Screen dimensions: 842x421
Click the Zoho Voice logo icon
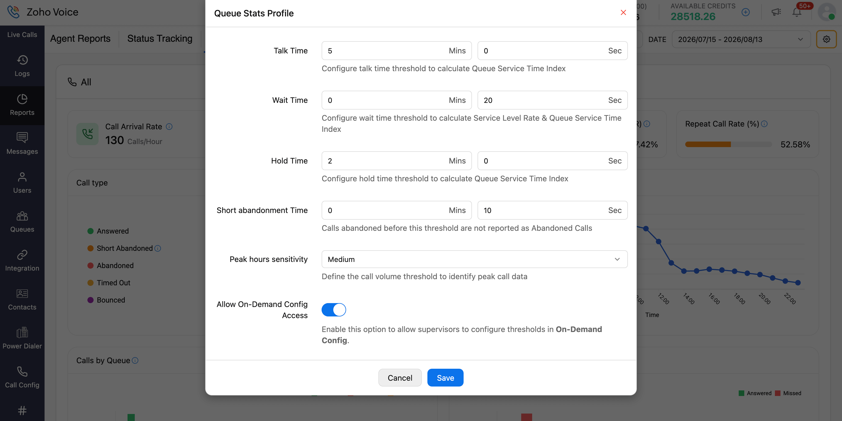pyautogui.click(x=13, y=12)
